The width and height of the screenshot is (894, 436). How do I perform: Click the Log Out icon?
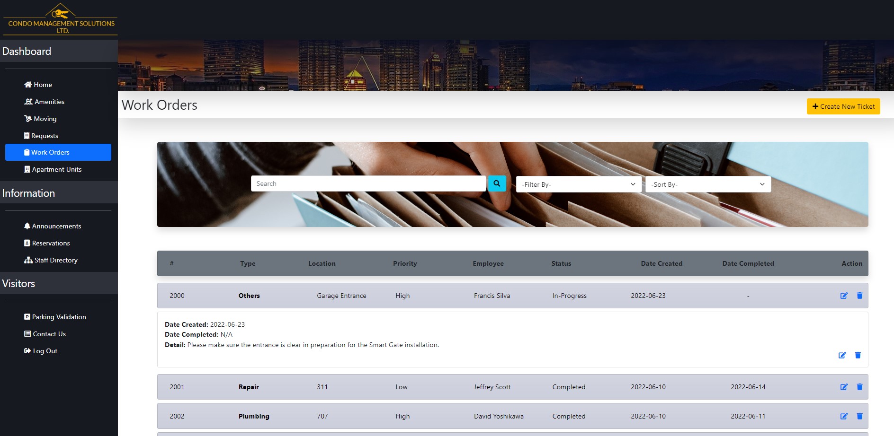point(27,351)
